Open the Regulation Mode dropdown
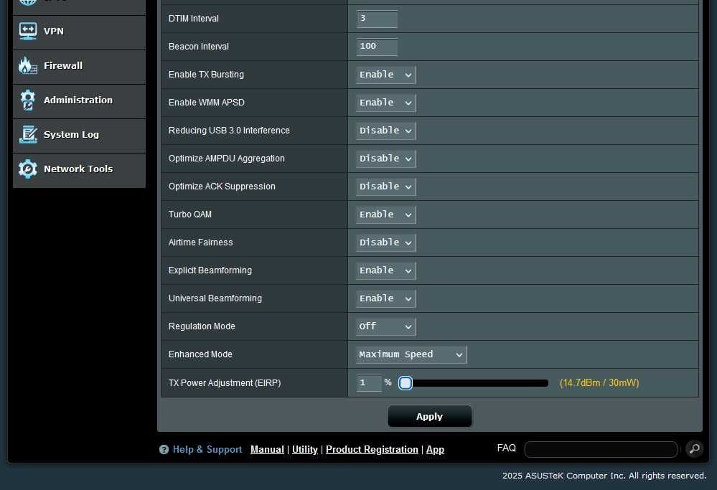Image resolution: width=717 pixels, height=490 pixels. click(386, 326)
